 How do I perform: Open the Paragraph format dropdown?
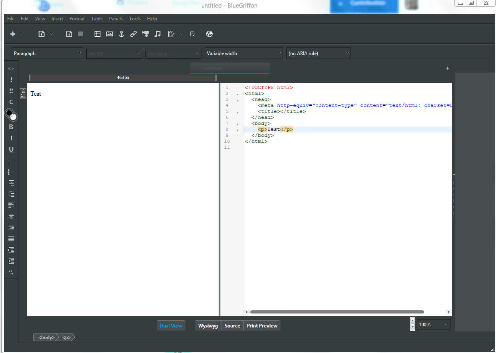pyautogui.click(x=47, y=53)
